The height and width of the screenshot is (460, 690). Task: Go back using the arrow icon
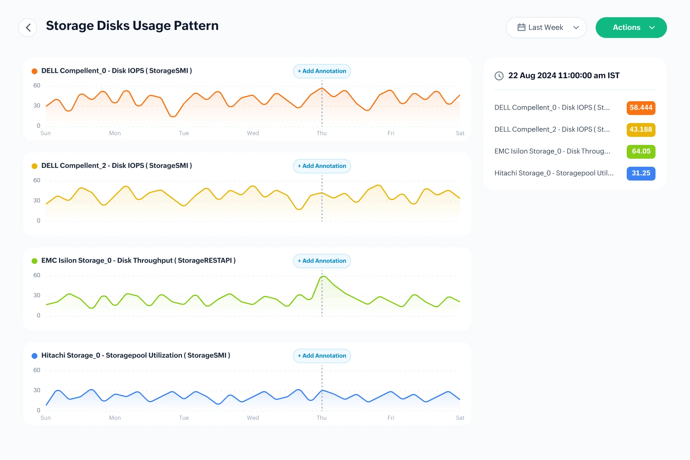point(28,28)
